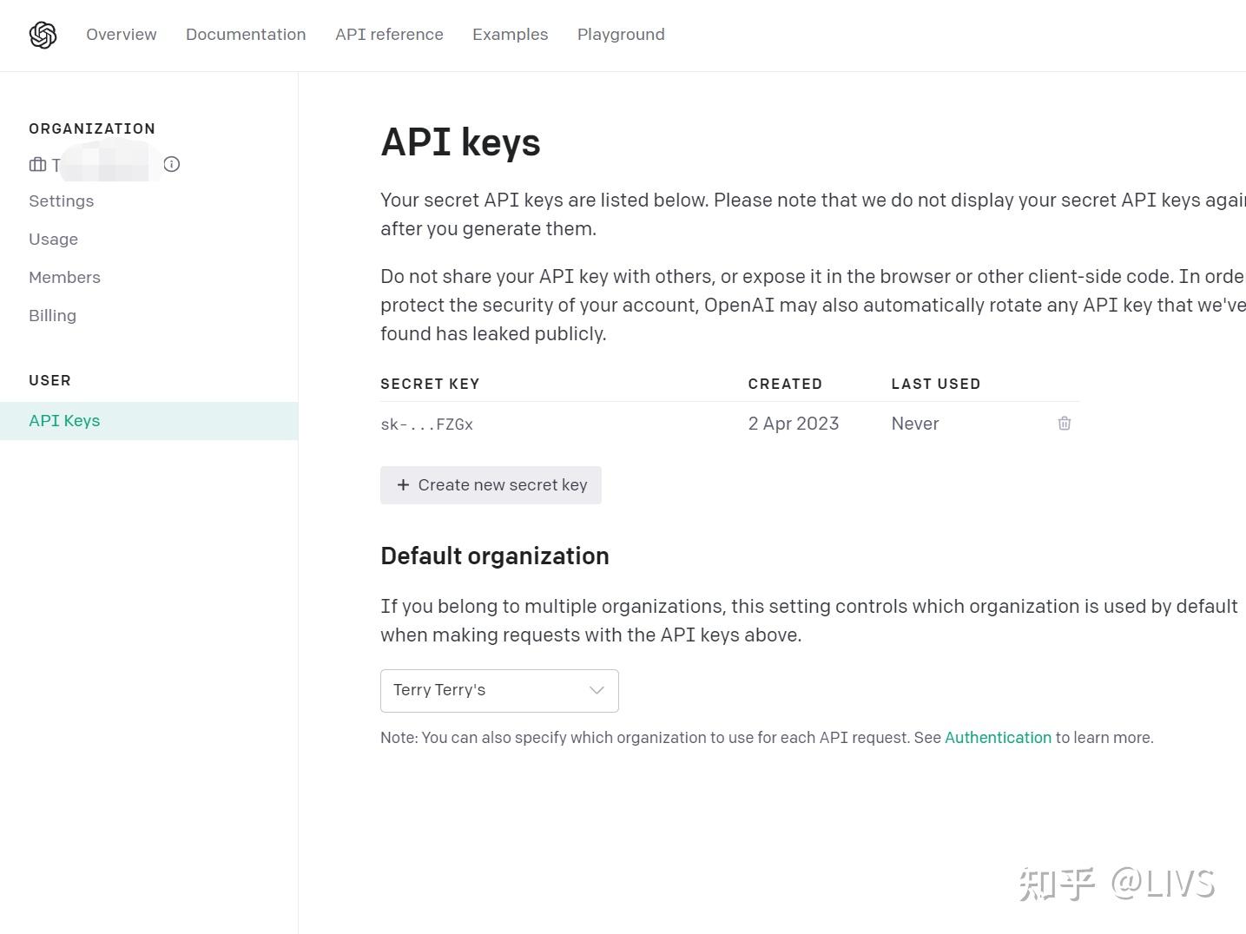
Task: Delete the sk-...FZGx key via trash icon
Action: [1064, 424]
